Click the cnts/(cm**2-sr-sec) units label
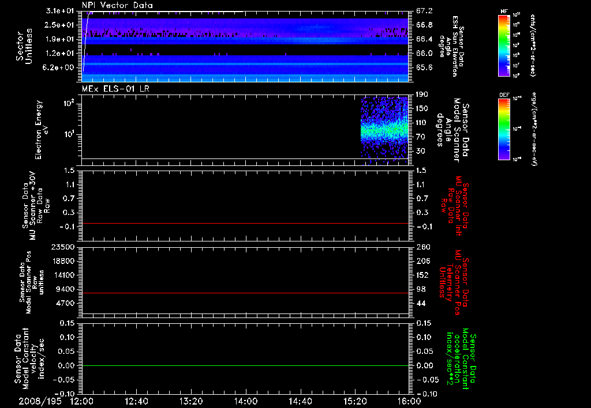This screenshot has height=408, width=591. [x=533, y=46]
